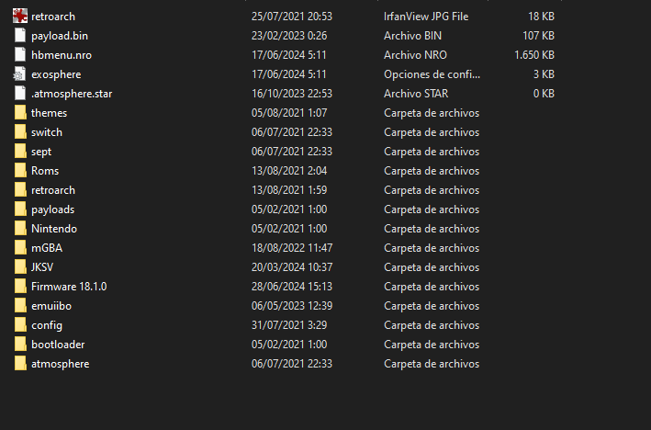Click the payload.bin file icon
The height and width of the screenshot is (430, 651).
point(20,35)
